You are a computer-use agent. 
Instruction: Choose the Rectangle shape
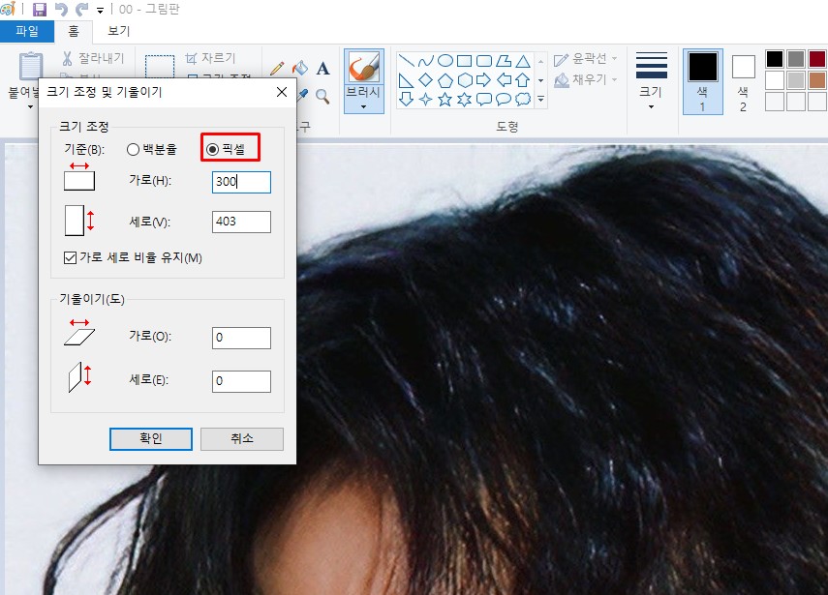pyautogui.click(x=464, y=61)
